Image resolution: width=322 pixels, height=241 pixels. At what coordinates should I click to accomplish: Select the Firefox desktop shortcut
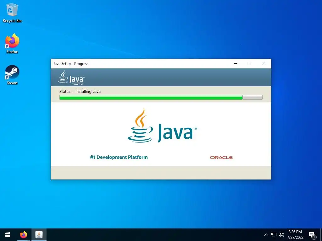point(12,44)
